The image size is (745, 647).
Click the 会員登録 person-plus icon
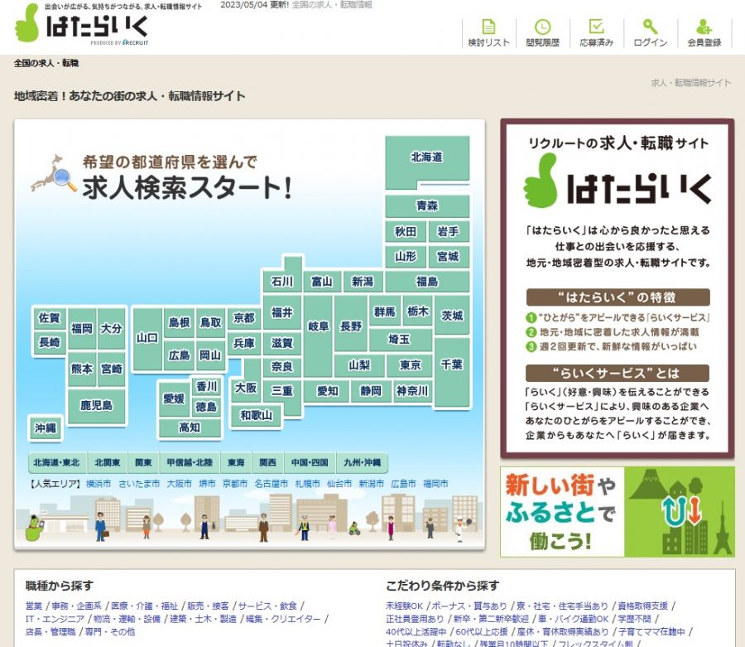tap(704, 27)
